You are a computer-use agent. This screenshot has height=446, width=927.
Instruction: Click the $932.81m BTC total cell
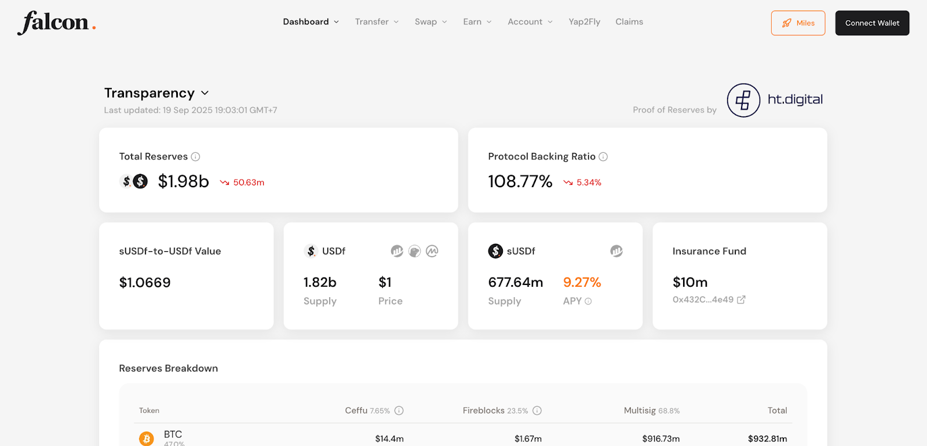click(767, 438)
